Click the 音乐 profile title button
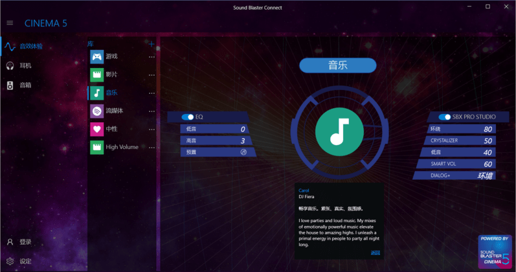 pyautogui.click(x=338, y=65)
